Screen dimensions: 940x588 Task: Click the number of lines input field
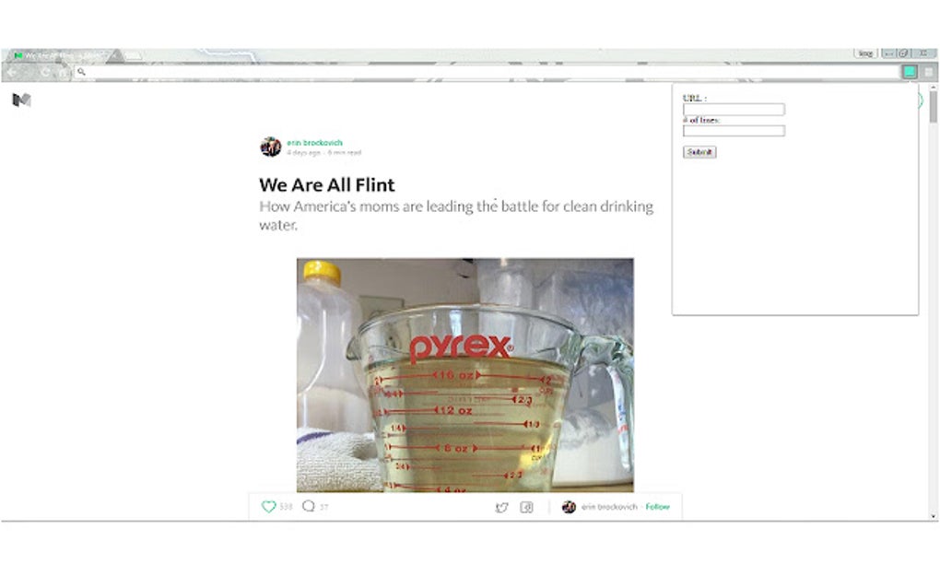pyautogui.click(x=734, y=131)
